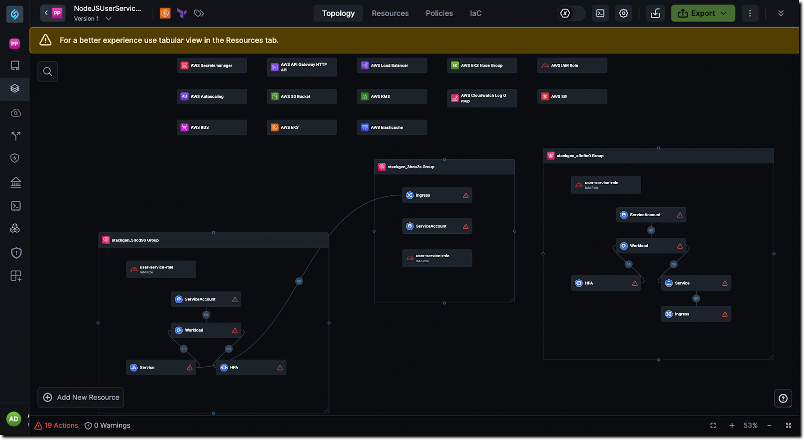The width and height of the screenshot is (804, 440).
Task: Select the AWS RDS resource
Action: coord(212,127)
